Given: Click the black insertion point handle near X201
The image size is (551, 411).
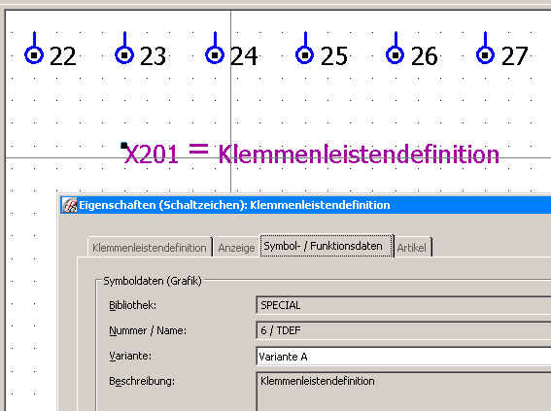Looking at the screenshot, I should [x=123, y=145].
